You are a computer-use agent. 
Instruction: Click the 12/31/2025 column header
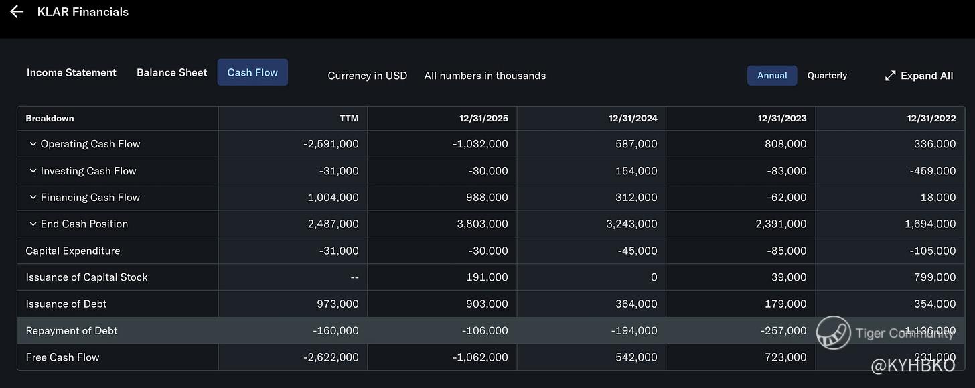(x=483, y=119)
